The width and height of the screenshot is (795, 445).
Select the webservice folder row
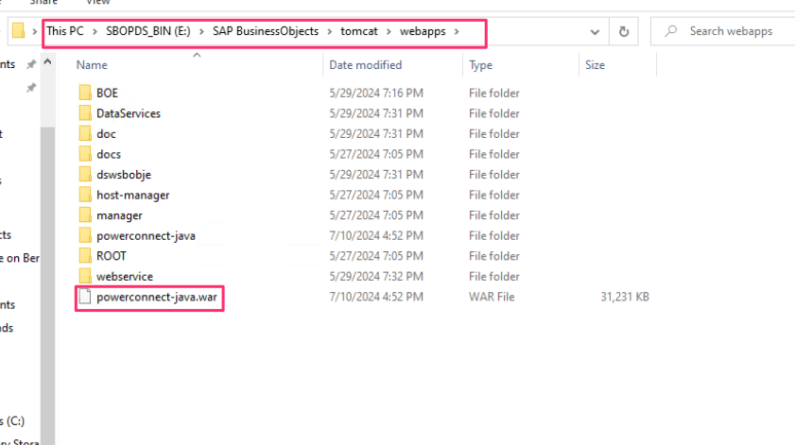[124, 277]
